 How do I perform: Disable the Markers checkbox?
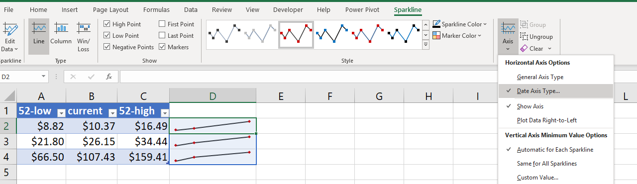pyautogui.click(x=162, y=47)
